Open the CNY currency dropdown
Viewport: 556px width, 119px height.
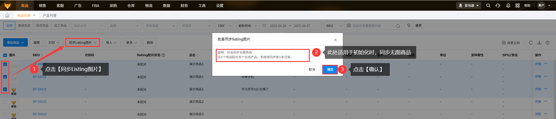224,25
